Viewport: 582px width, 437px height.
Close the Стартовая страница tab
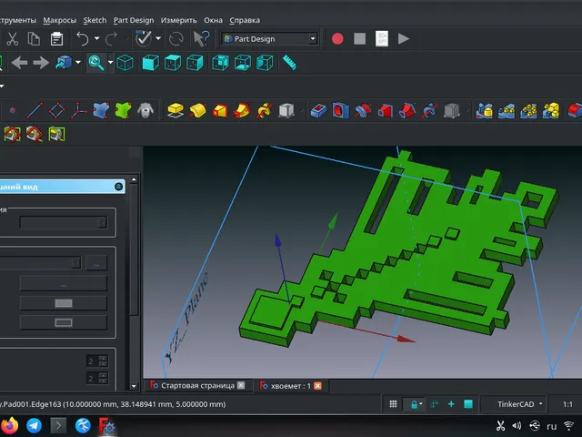[241, 385]
